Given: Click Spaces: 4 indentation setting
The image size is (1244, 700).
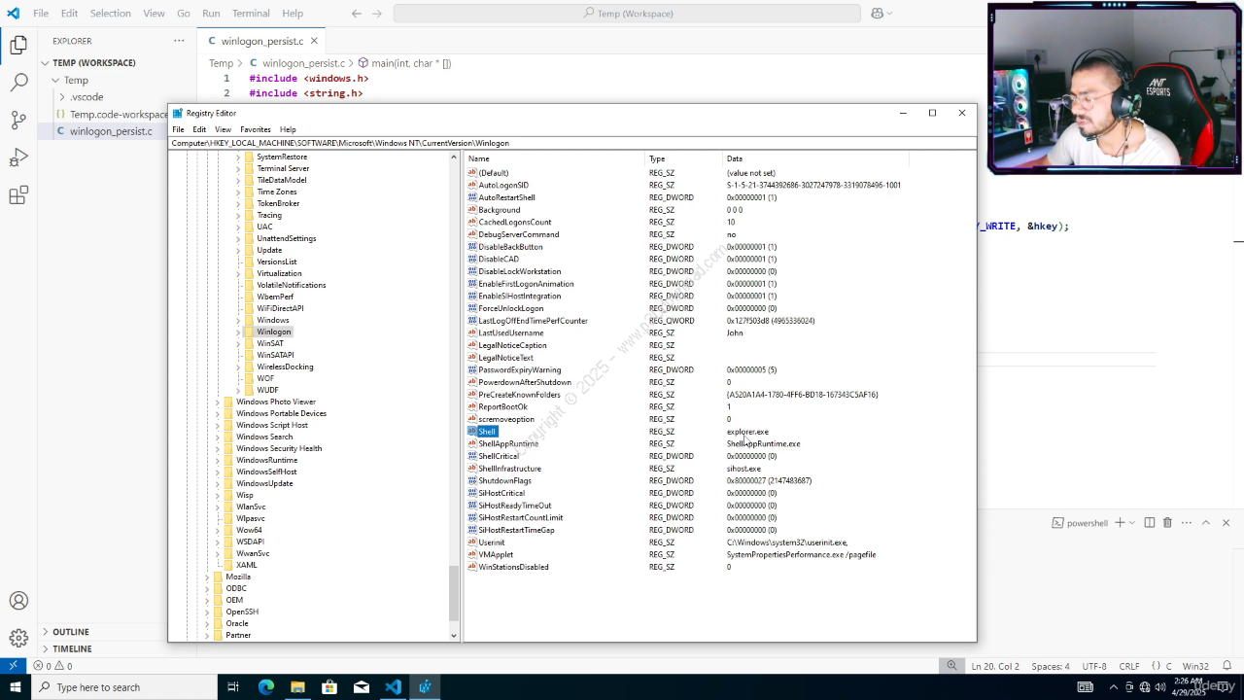Looking at the screenshot, I should [x=1051, y=666].
